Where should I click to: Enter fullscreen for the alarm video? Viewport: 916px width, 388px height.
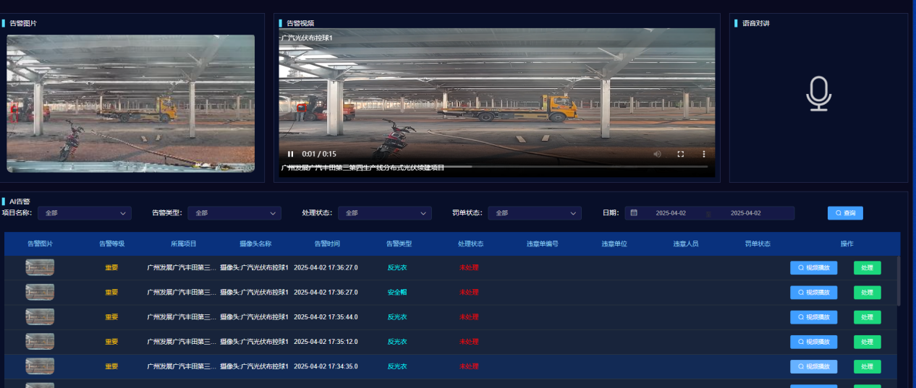click(680, 154)
